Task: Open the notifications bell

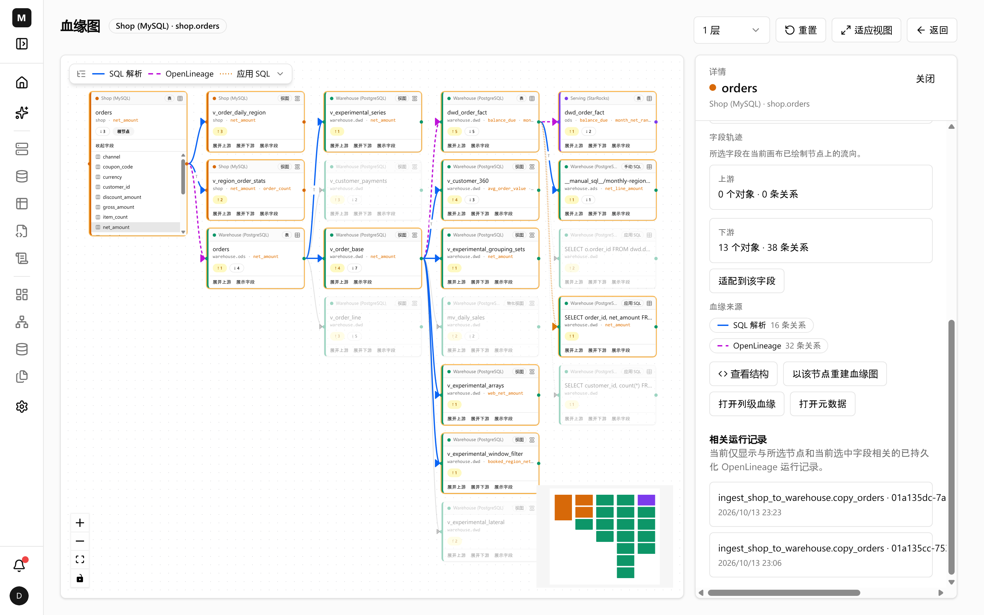Action: click(19, 565)
